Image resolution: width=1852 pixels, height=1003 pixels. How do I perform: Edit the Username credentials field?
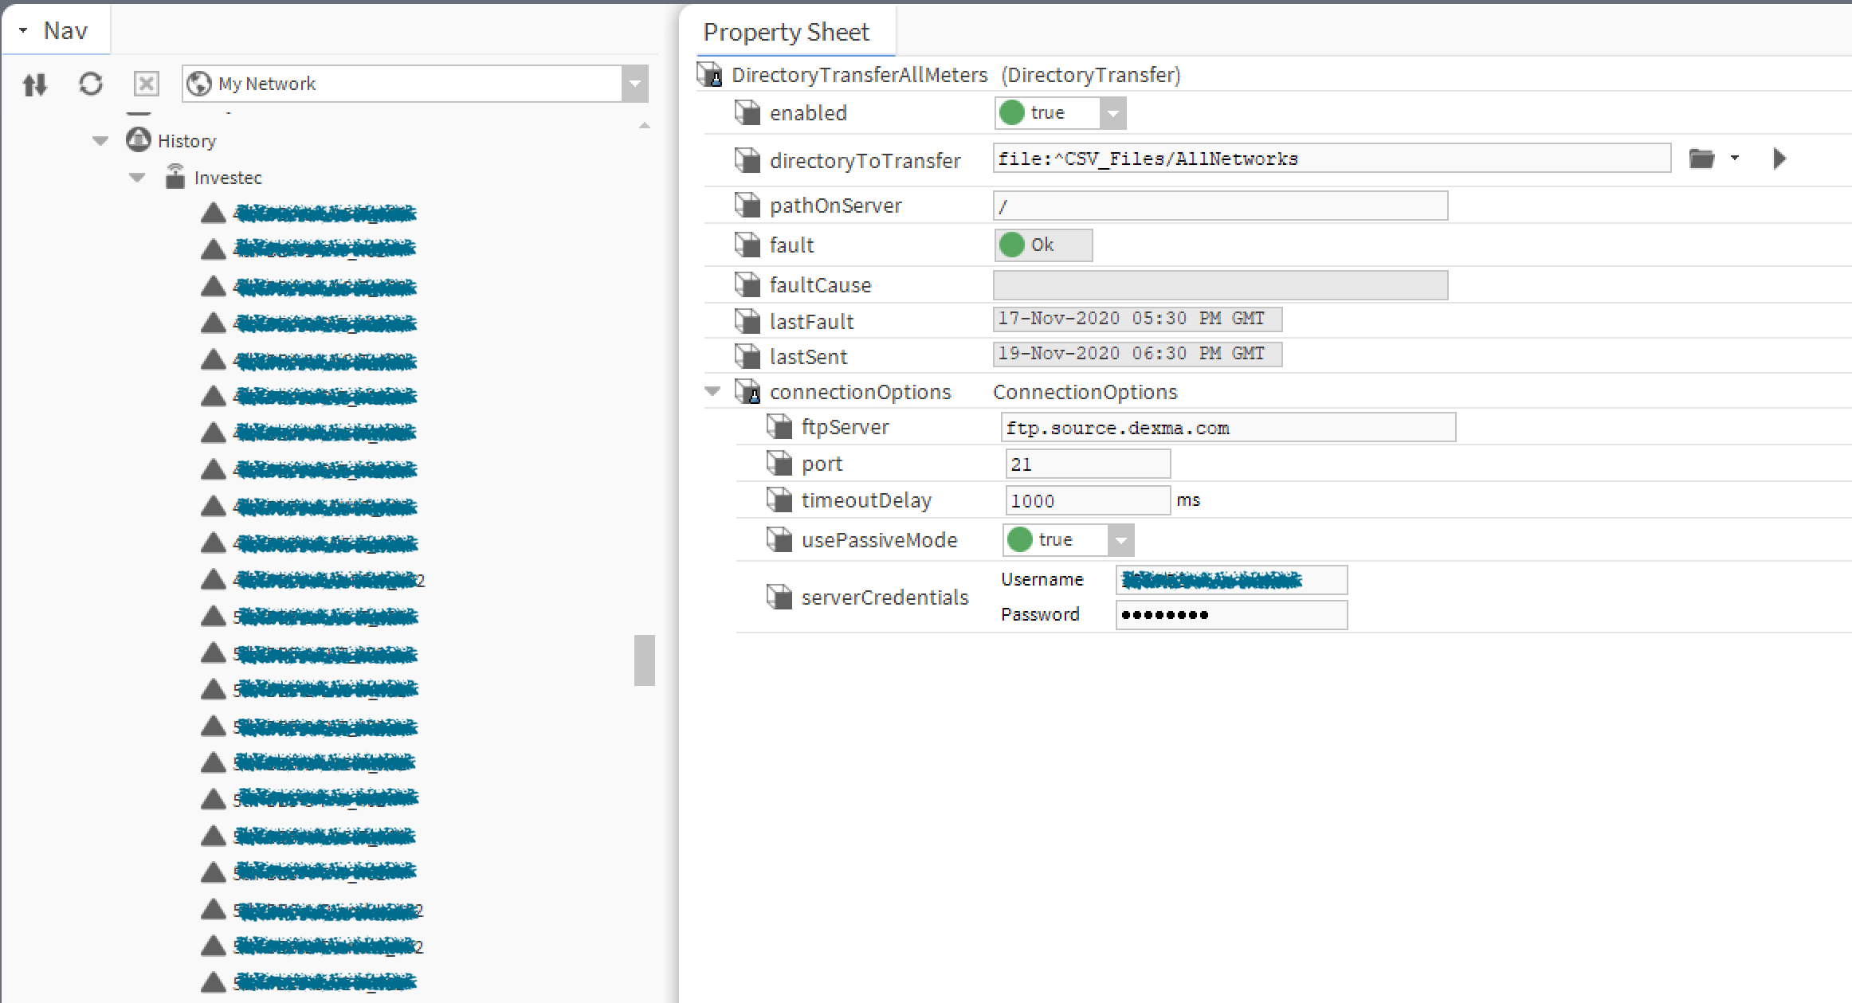[x=1231, y=580]
